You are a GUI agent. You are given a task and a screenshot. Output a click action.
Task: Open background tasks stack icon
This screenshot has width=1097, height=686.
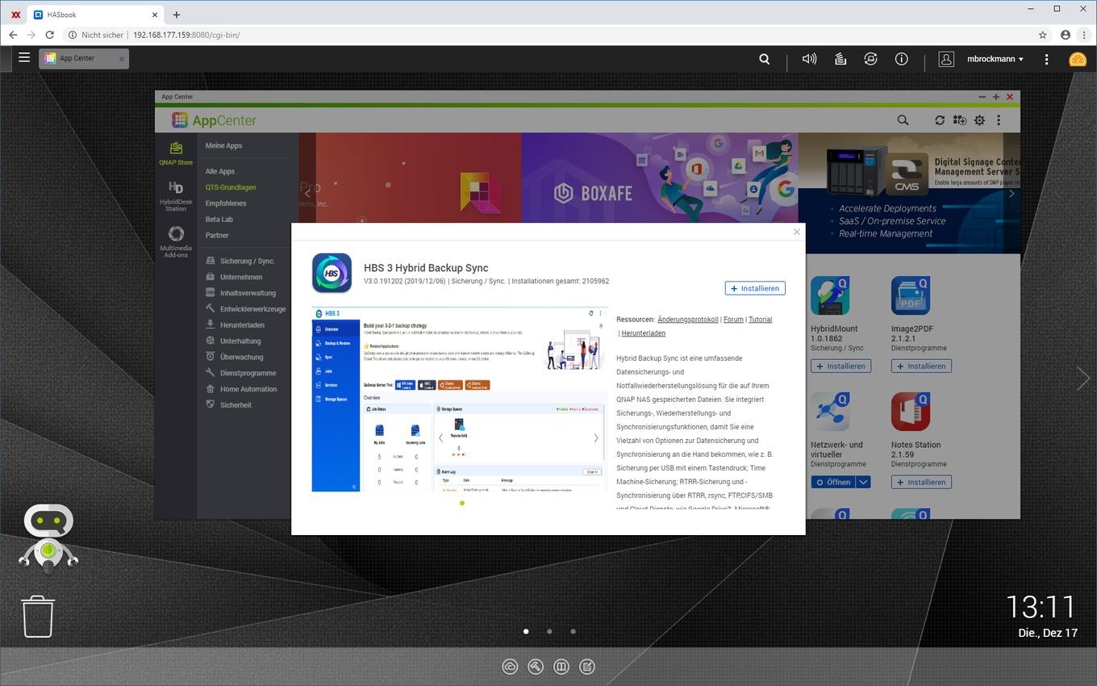point(840,59)
